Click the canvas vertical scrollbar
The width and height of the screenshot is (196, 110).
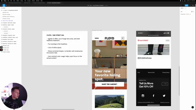pyautogui.click(x=179, y=81)
